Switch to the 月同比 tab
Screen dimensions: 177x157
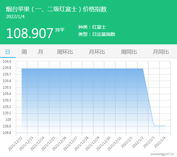click(x=161, y=52)
